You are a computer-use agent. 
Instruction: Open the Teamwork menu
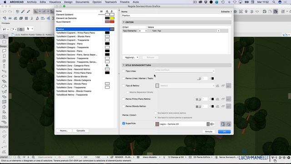(x=110, y=2)
